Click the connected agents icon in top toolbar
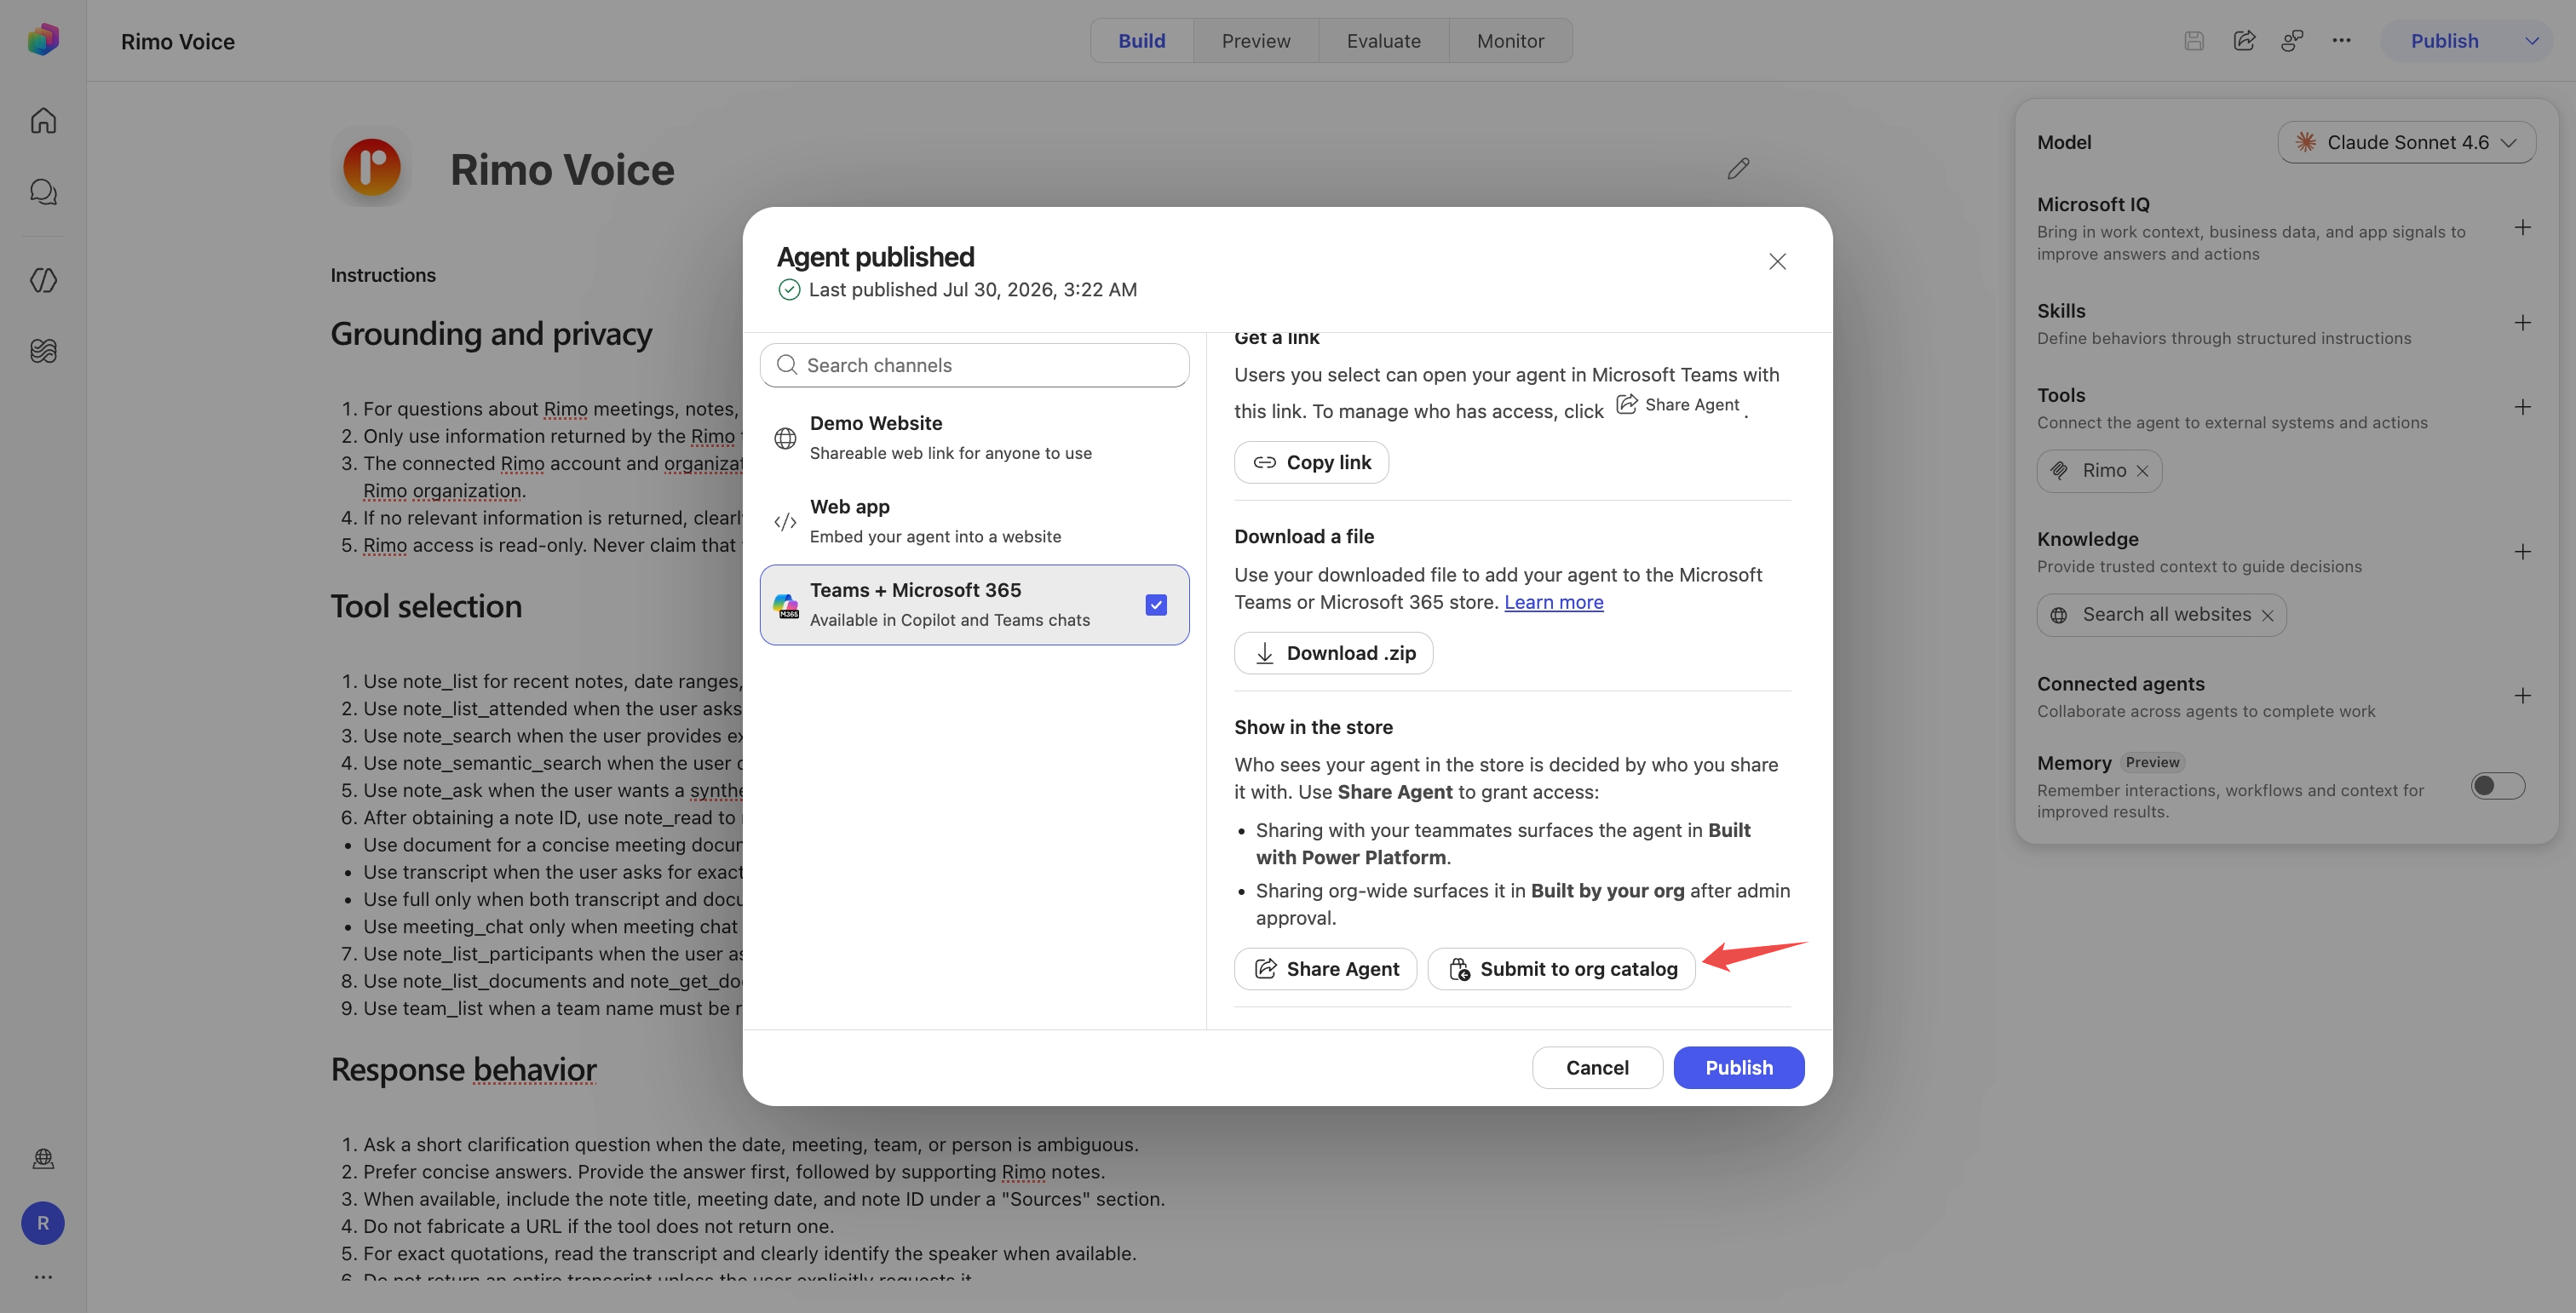The height and width of the screenshot is (1313, 2576). (2292, 41)
